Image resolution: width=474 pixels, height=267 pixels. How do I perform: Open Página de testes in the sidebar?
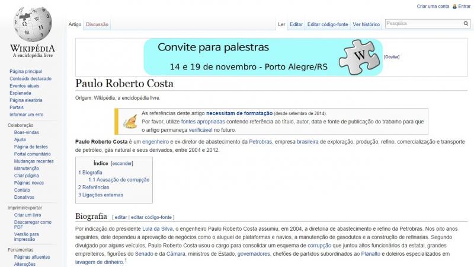pyautogui.click(x=31, y=147)
